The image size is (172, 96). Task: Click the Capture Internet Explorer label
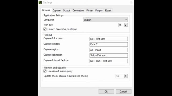[56, 60]
